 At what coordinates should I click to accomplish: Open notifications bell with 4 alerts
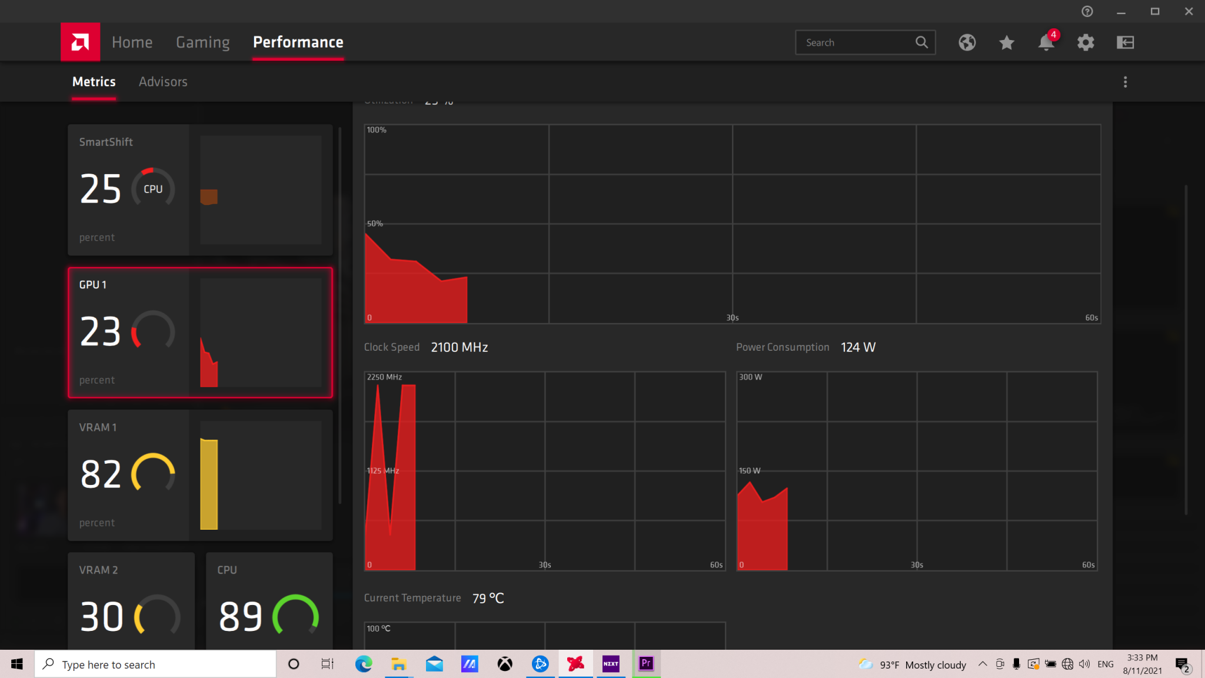(x=1046, y=42)
